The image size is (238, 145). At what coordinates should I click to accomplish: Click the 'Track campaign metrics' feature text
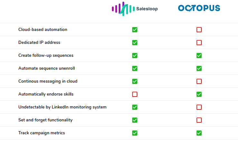[41, 133]
